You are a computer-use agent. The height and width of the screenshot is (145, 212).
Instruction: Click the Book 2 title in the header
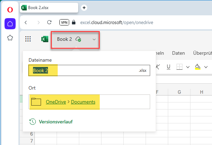[x=64, y=39]
